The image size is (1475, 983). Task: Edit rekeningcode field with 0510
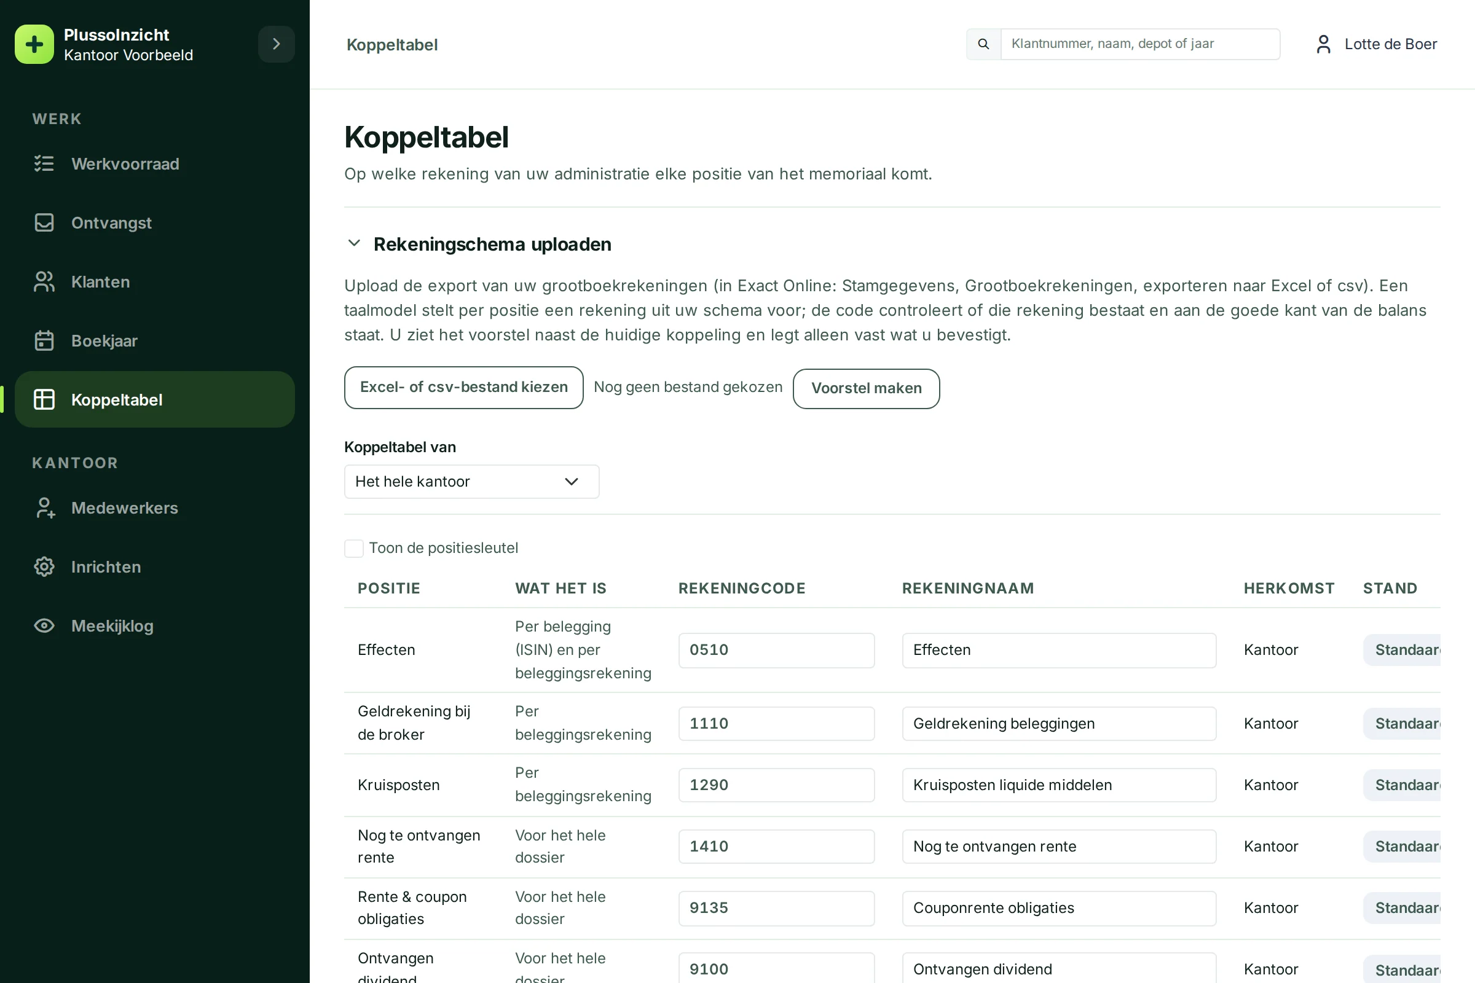tap(776, 650)
